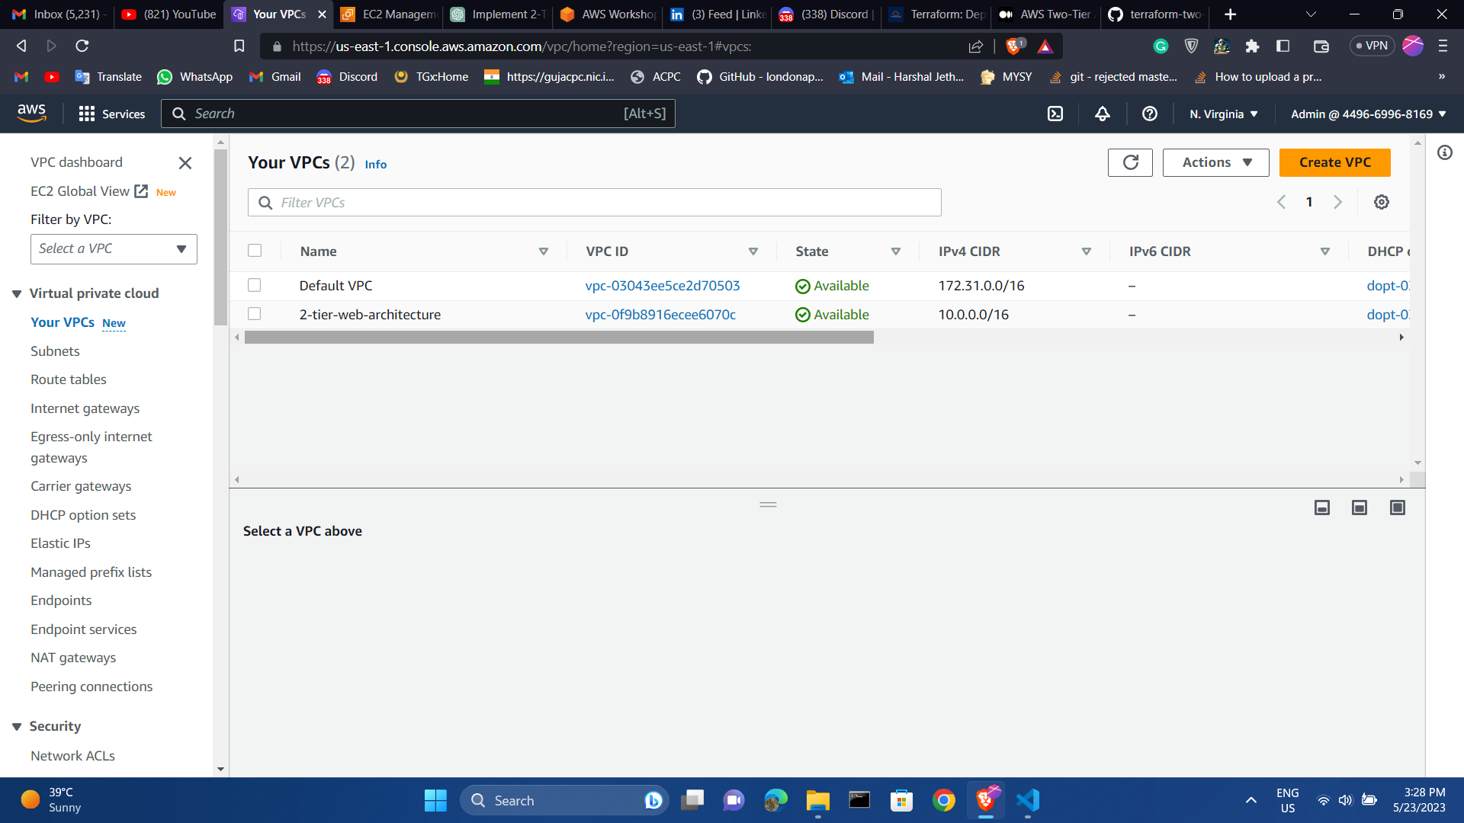The height and width of the screenshot is (823, 1464).
Task: Open the AWS CloudShell icon
Action: 1055,114
